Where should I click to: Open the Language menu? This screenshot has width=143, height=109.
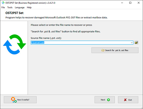point(19,8)
